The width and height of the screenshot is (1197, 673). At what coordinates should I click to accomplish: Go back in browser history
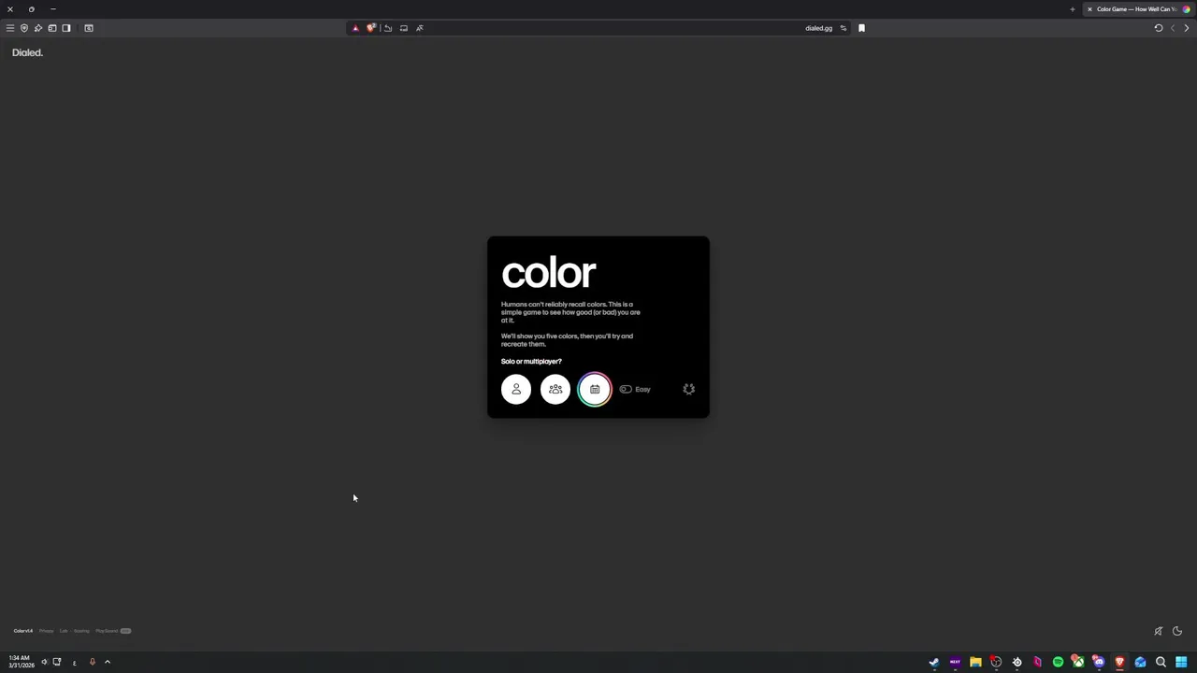tap(1173, 28)
